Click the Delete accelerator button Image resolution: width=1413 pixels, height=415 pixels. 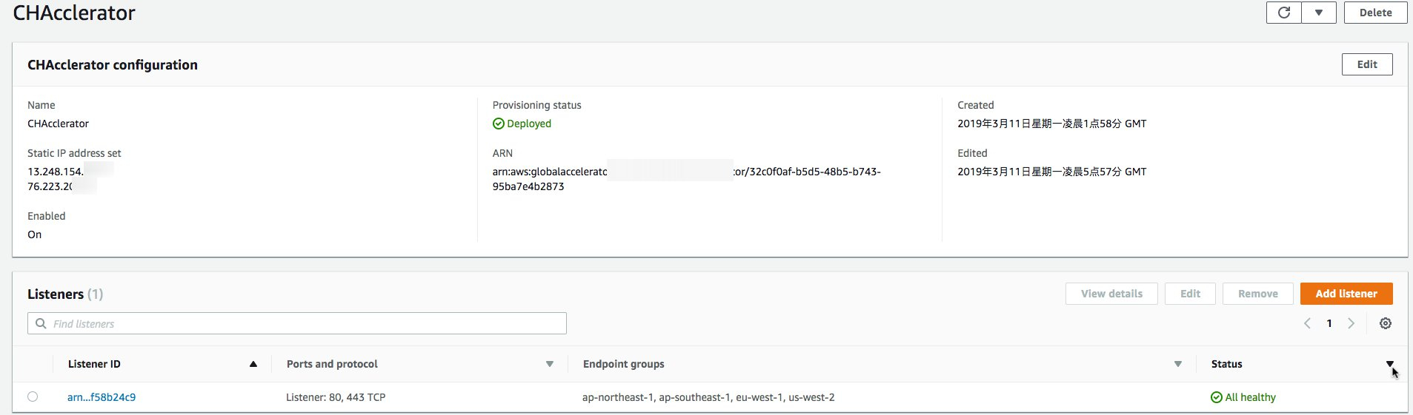point(1375,13)
